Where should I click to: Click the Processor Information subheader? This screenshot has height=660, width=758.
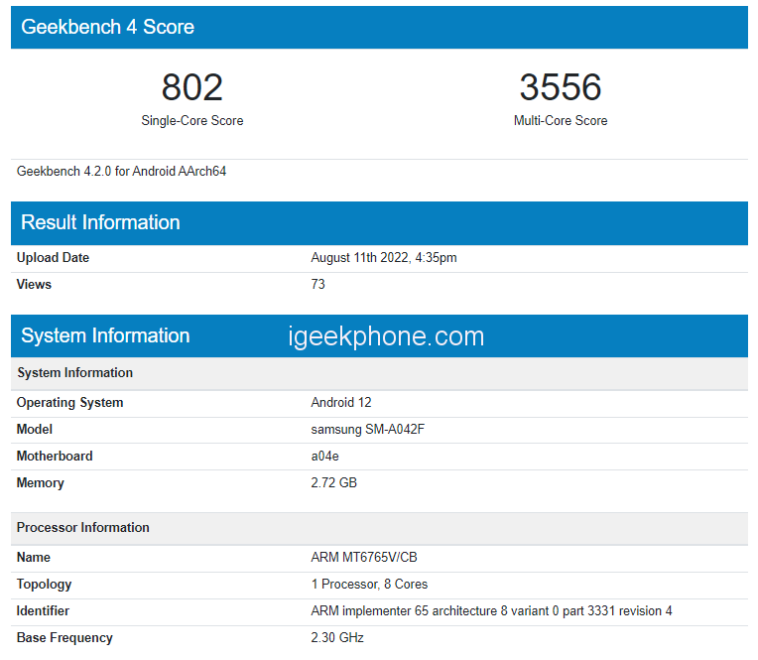(x=83, y=528)
